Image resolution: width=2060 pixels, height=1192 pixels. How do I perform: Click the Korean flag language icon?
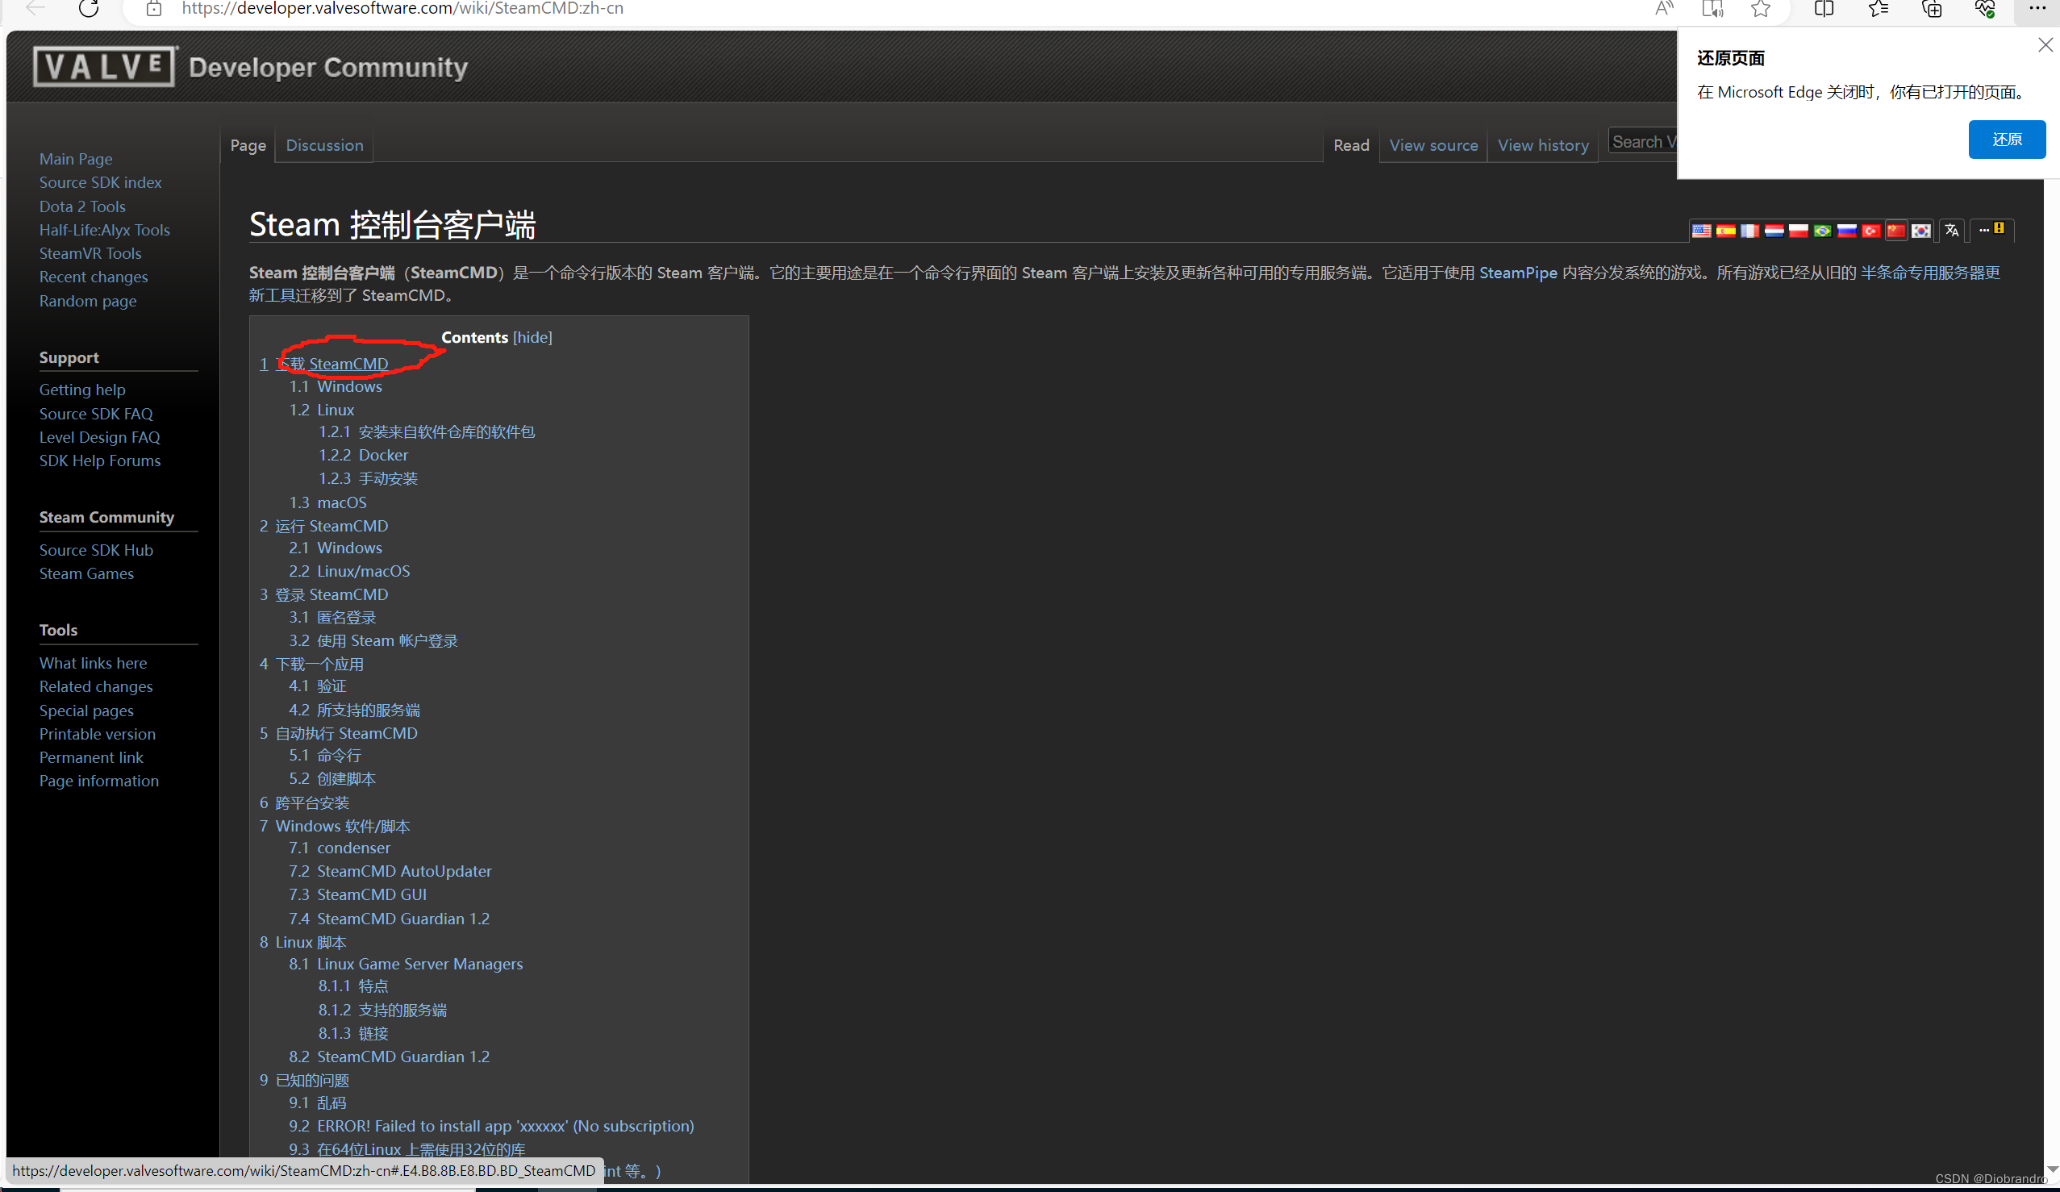[1920, 231]
